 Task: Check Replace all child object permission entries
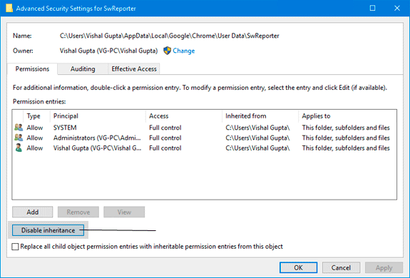tap(15, 247)
